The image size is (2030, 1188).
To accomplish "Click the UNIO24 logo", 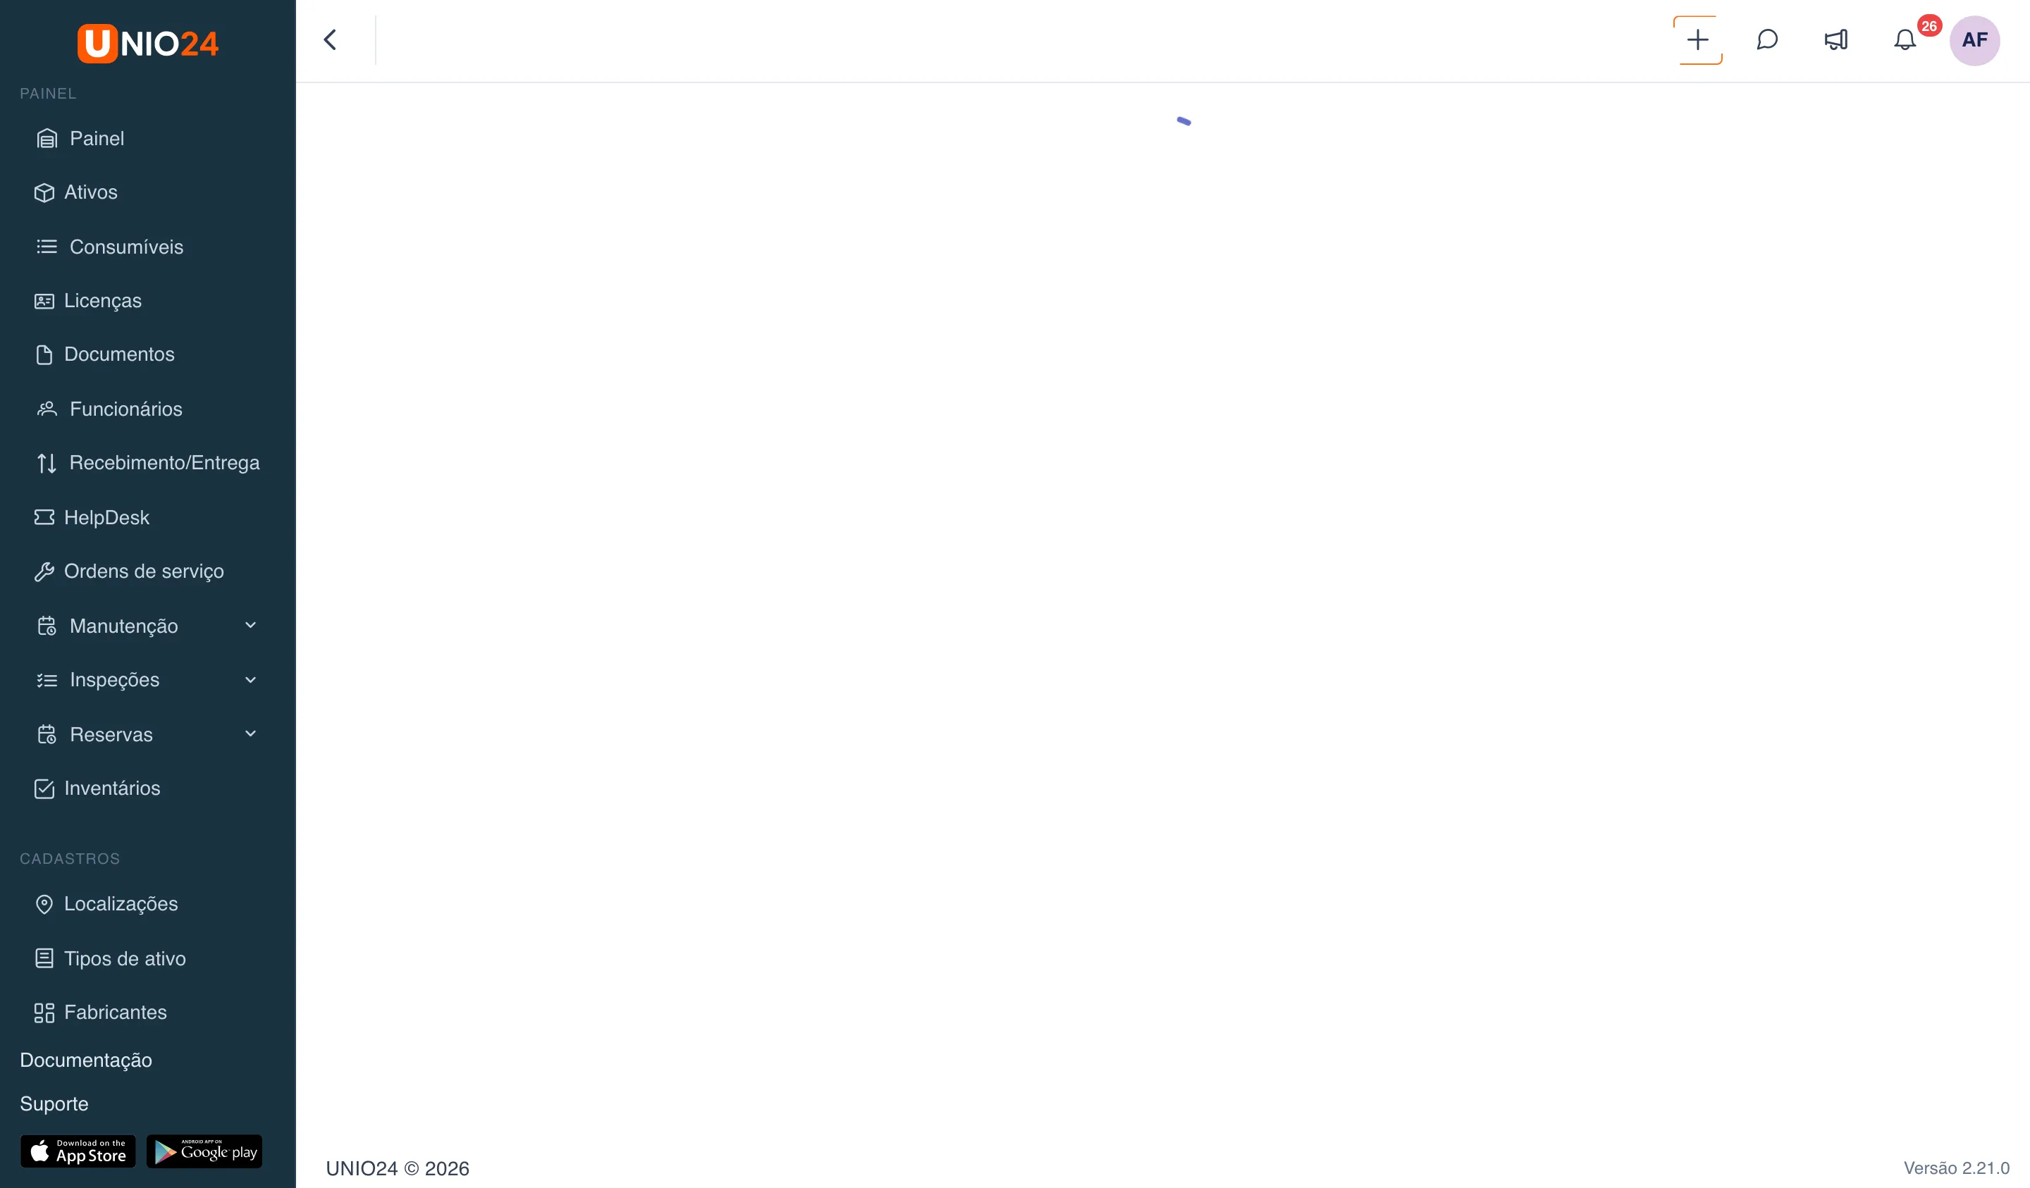I will point(148,43).
